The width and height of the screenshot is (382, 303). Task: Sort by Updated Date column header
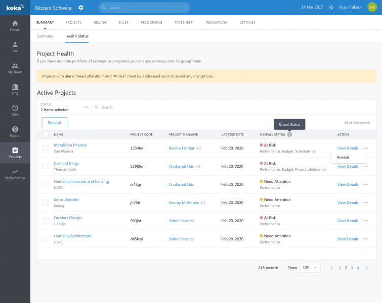point(232,134)
